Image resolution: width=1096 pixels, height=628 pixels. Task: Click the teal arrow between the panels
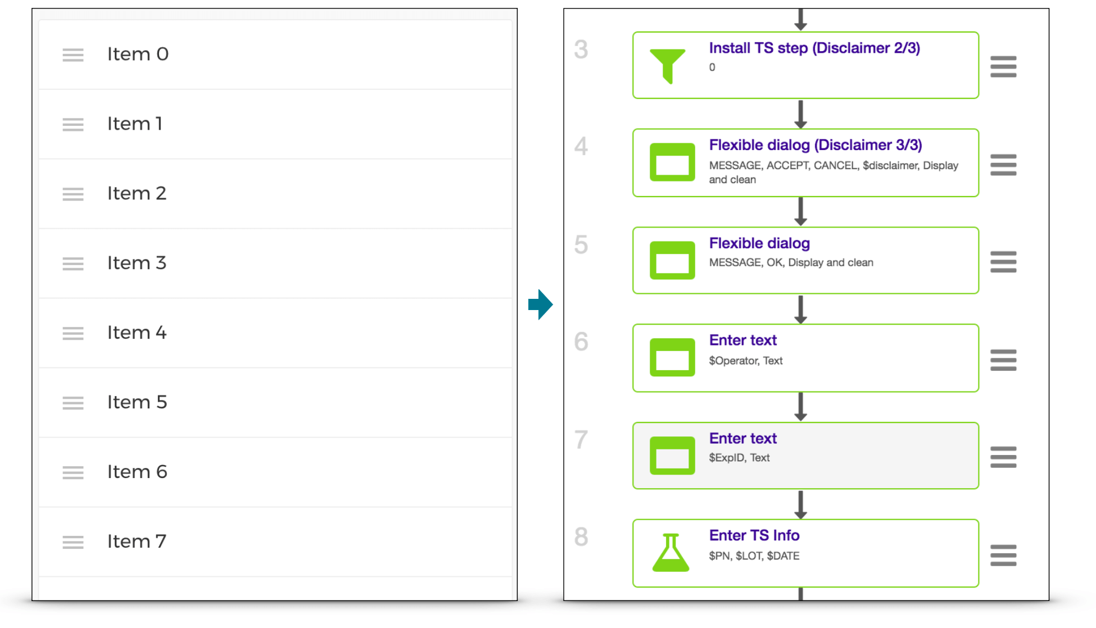click(541, 305)
